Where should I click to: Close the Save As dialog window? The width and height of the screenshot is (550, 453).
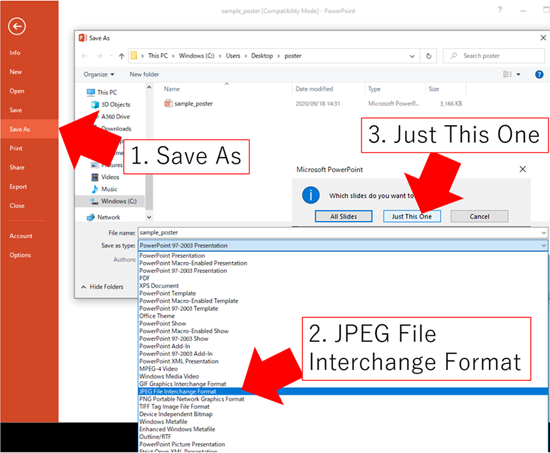click(x=543, y=37)
